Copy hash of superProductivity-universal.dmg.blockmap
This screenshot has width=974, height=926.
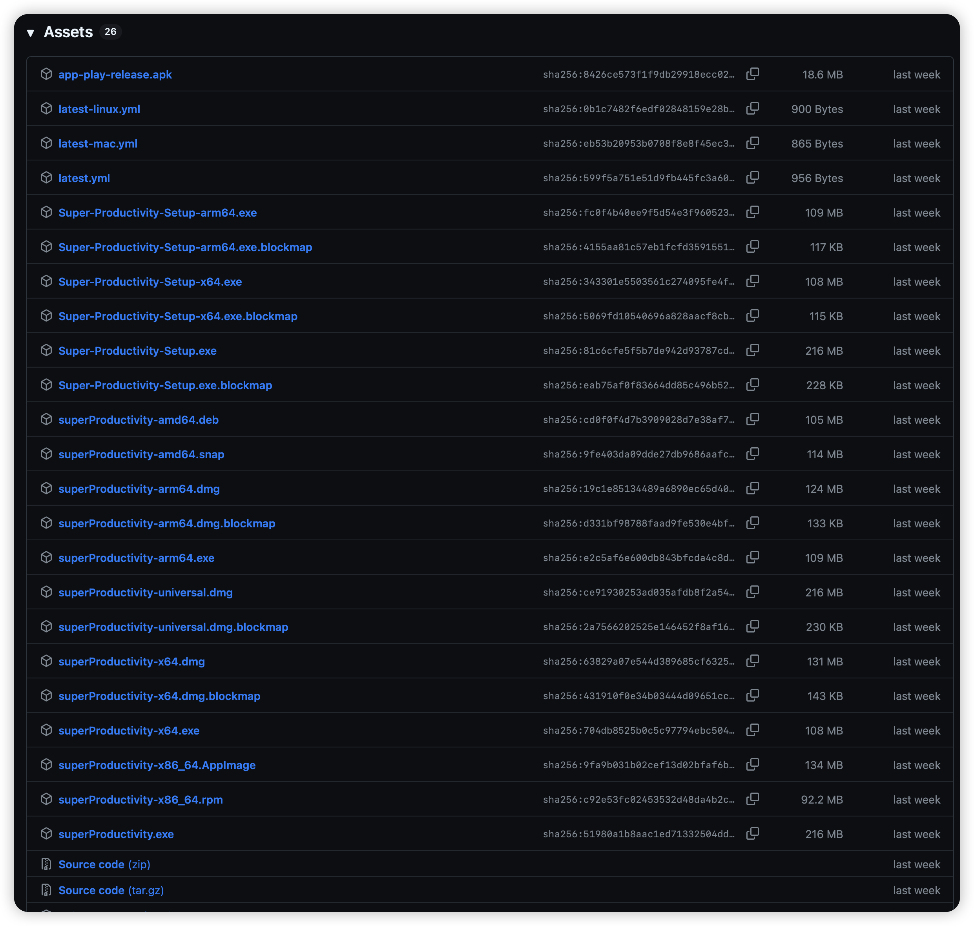pyautogui.click(x=752, y=627)
